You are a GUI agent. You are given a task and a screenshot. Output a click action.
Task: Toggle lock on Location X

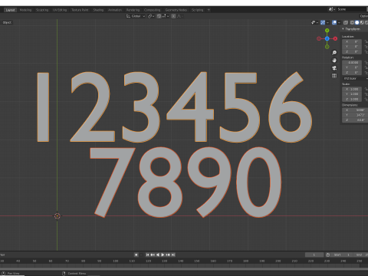click(366, 41)
